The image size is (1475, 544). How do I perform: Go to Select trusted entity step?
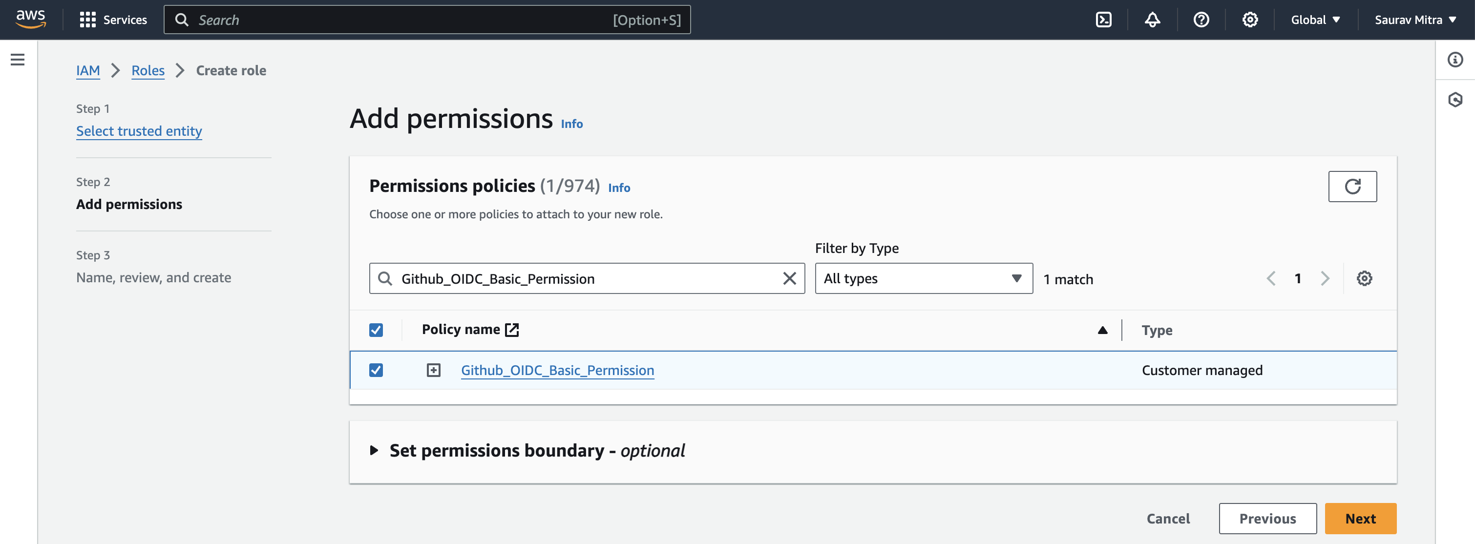(x=139, y=131)
